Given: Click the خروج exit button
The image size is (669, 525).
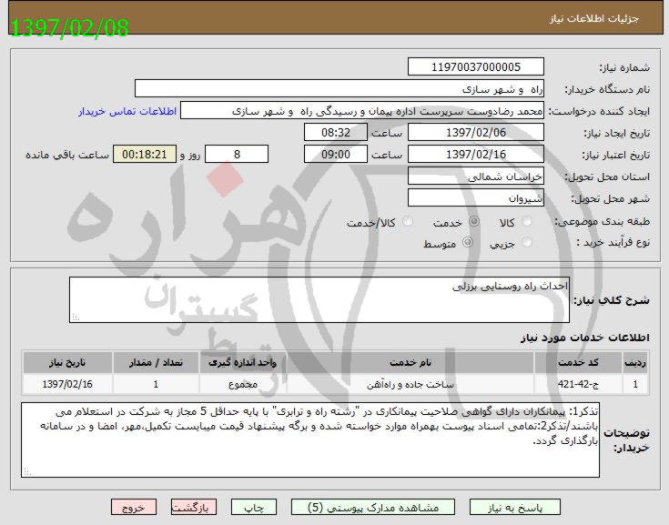Looking at the screenshot, I should pyautogui.click(x=134, y=507).
